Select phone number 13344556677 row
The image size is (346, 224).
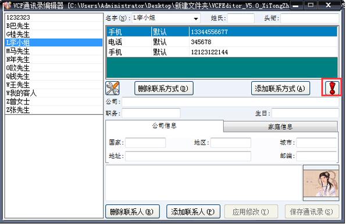[222, 32]
